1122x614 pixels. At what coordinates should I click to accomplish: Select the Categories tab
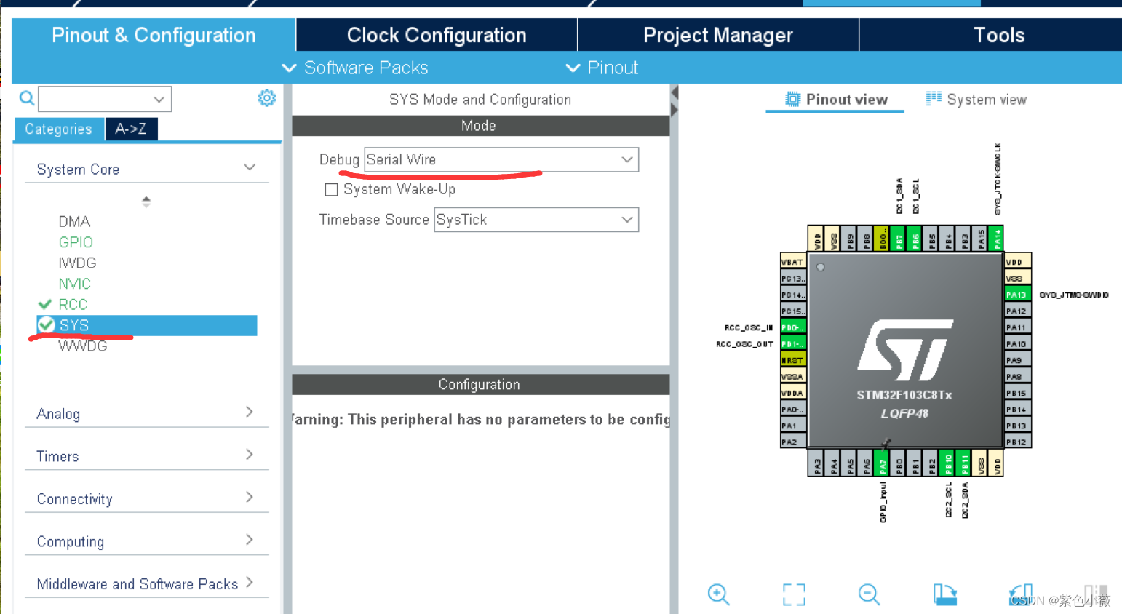(59, 129)
